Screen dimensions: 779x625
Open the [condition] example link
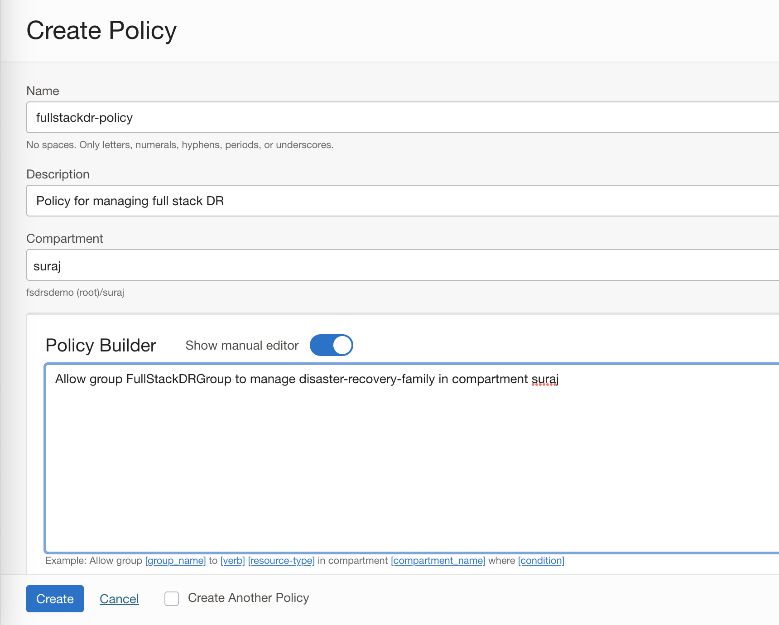[541, 560]
